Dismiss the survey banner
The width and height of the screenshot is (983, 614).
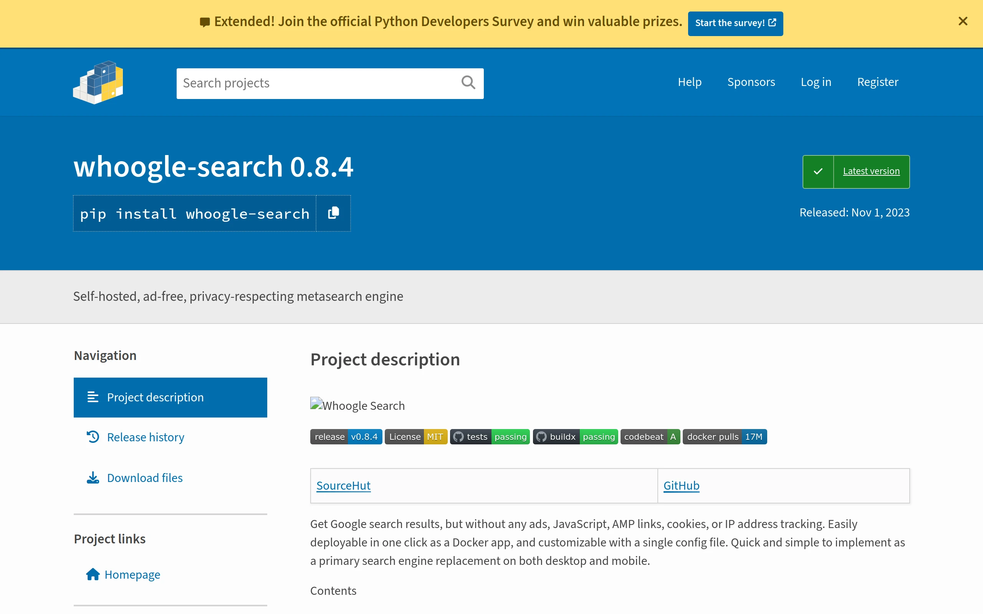tap(963, 21)
